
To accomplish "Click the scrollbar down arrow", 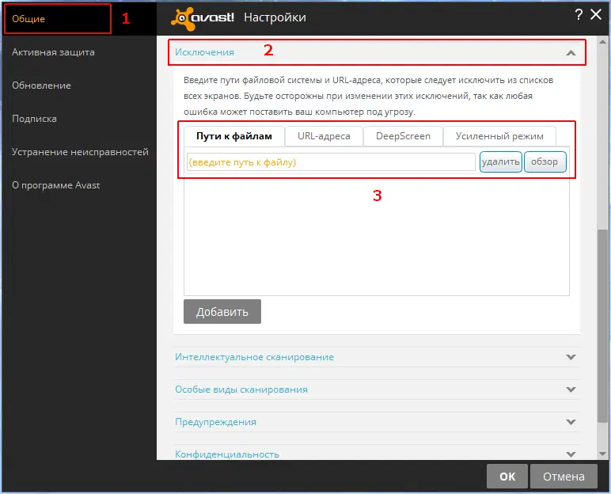I will click(x=602, y=454).
